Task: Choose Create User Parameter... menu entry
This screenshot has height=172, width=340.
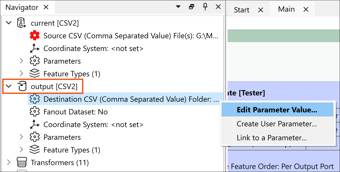Action: point(277,124)
